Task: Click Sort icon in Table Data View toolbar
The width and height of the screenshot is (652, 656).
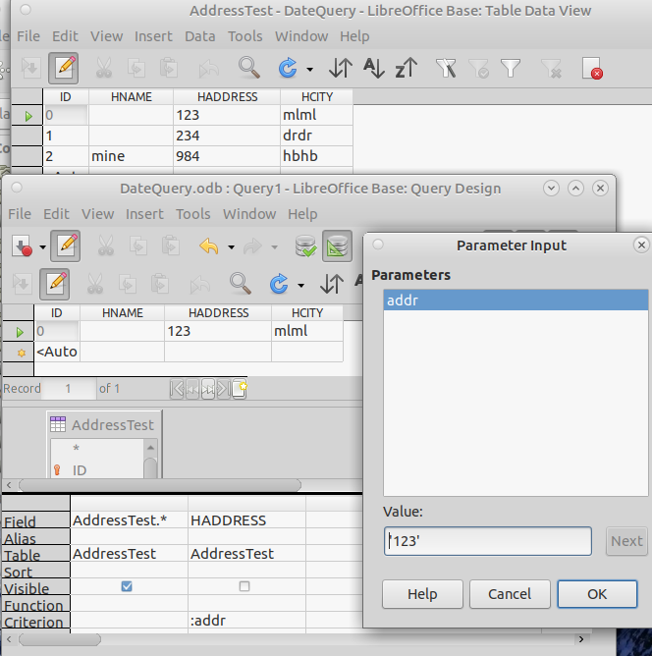Action: pos(341,68)
